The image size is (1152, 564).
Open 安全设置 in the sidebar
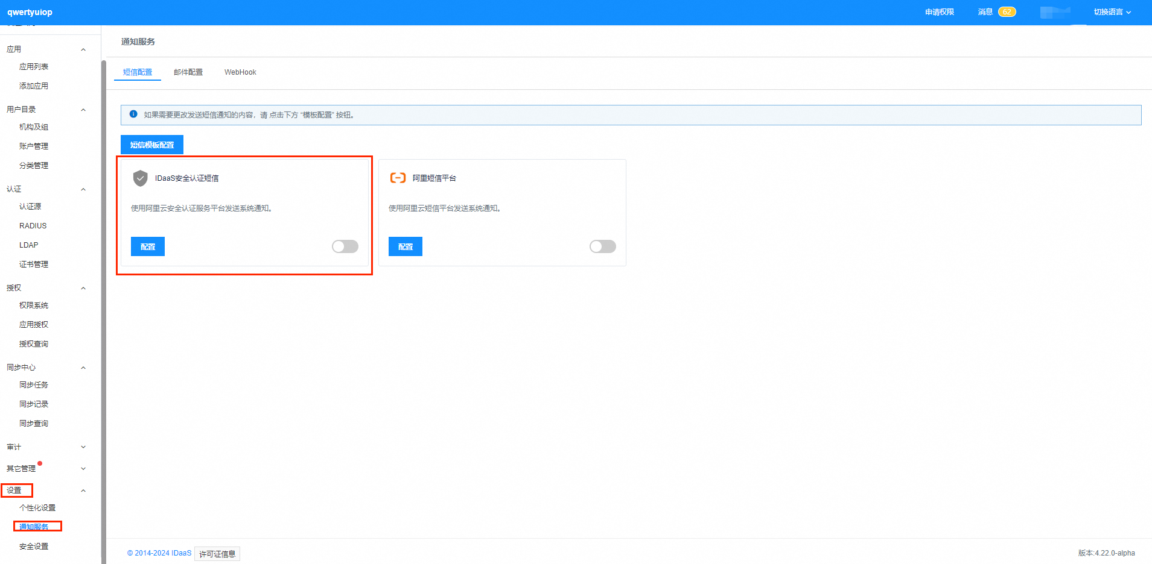click(34, 547)
